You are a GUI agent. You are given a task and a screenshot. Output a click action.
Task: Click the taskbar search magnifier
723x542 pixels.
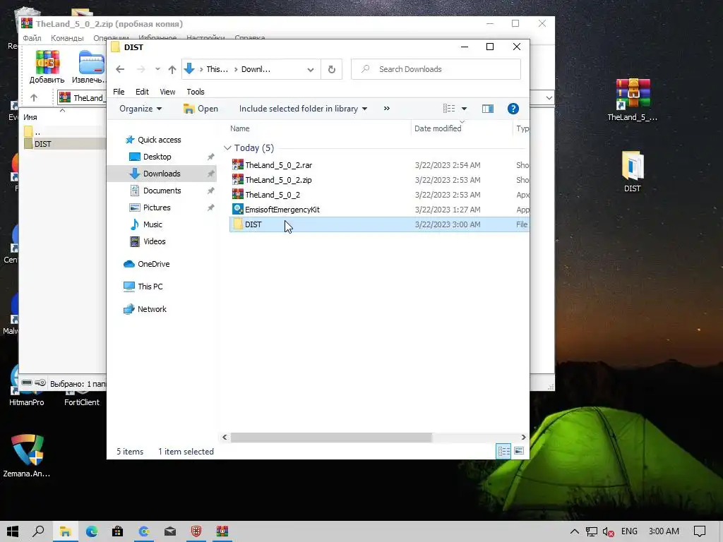click(39, 531)
